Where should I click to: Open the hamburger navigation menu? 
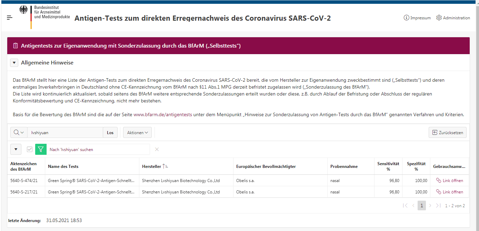tap(9, 18)
